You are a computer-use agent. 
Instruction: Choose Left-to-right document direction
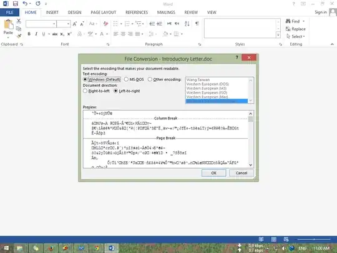(115, 91)
